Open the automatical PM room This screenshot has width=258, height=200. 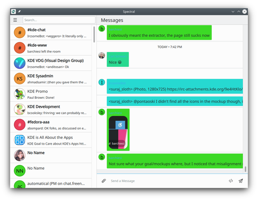click(51, 183)
